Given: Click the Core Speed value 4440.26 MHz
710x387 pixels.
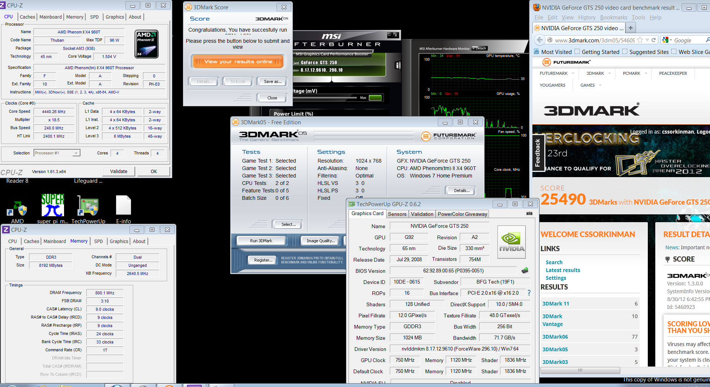Looking at the screenshot, I should click(54, 112).
